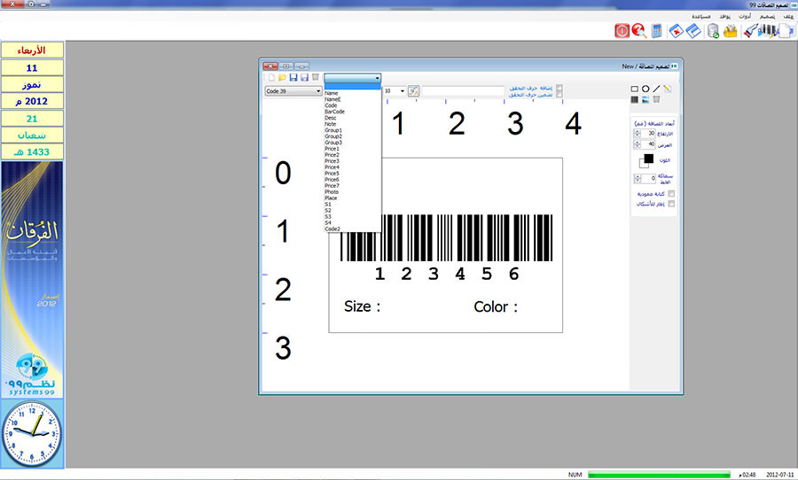Open the Tools menu in menu bar
The width and height of the screenshot is (798, 480).
pos(745,16)
